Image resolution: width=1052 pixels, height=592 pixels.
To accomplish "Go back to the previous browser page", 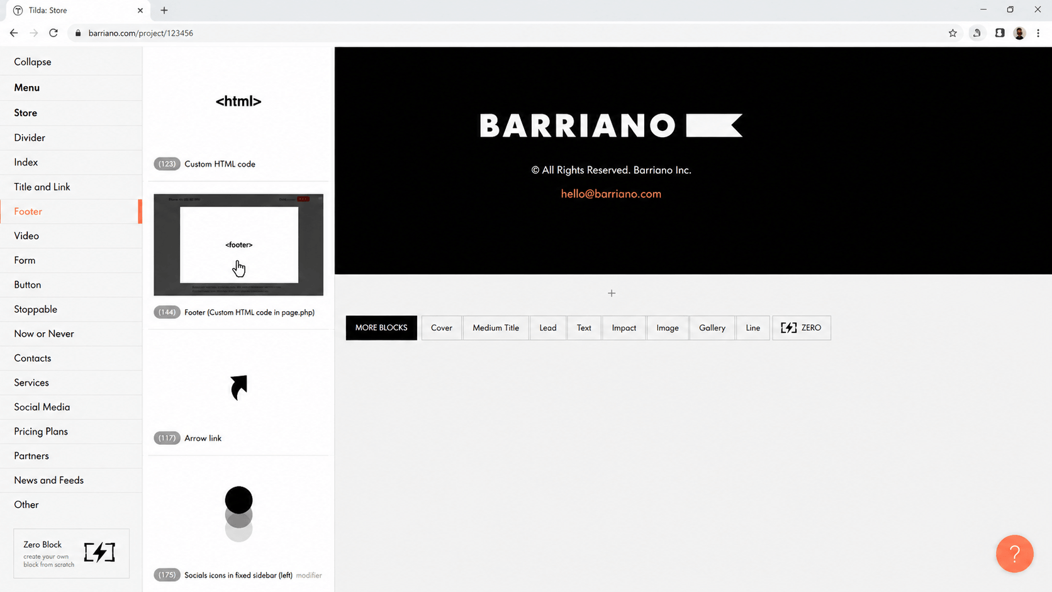I will click(x=14, y=33).
